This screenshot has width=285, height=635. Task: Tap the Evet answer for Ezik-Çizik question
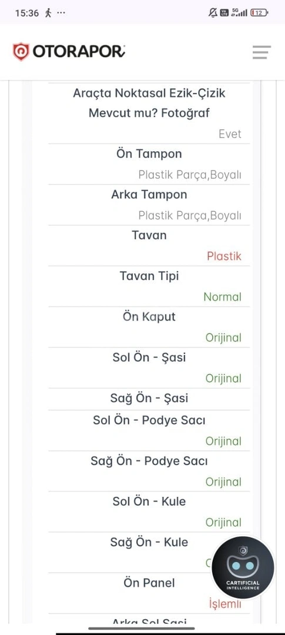point(230,134)
